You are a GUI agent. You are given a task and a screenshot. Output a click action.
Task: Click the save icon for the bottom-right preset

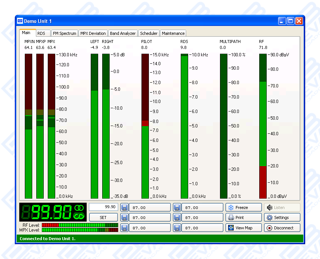[177, 228]
